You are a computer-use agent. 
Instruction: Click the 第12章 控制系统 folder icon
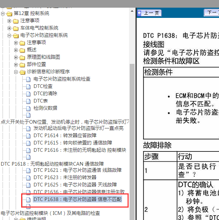[9, 14]
